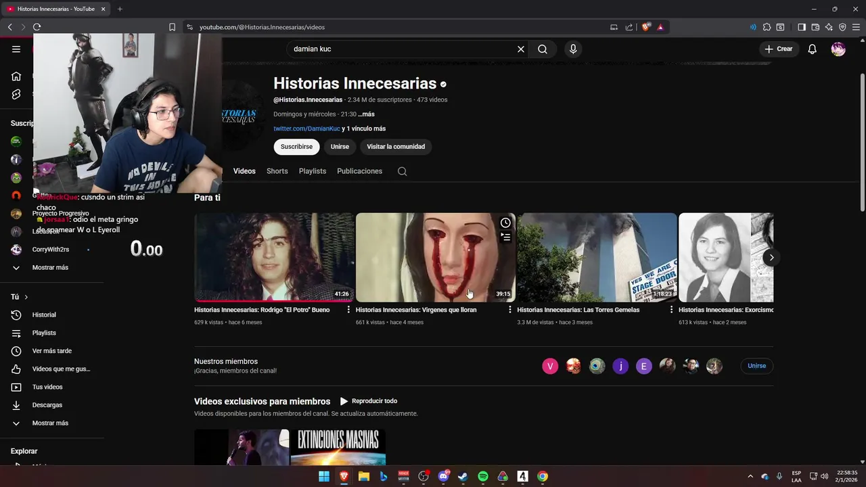
Task: Open Brave Rewards triangle icon
Action: click(x=660, y=27)
